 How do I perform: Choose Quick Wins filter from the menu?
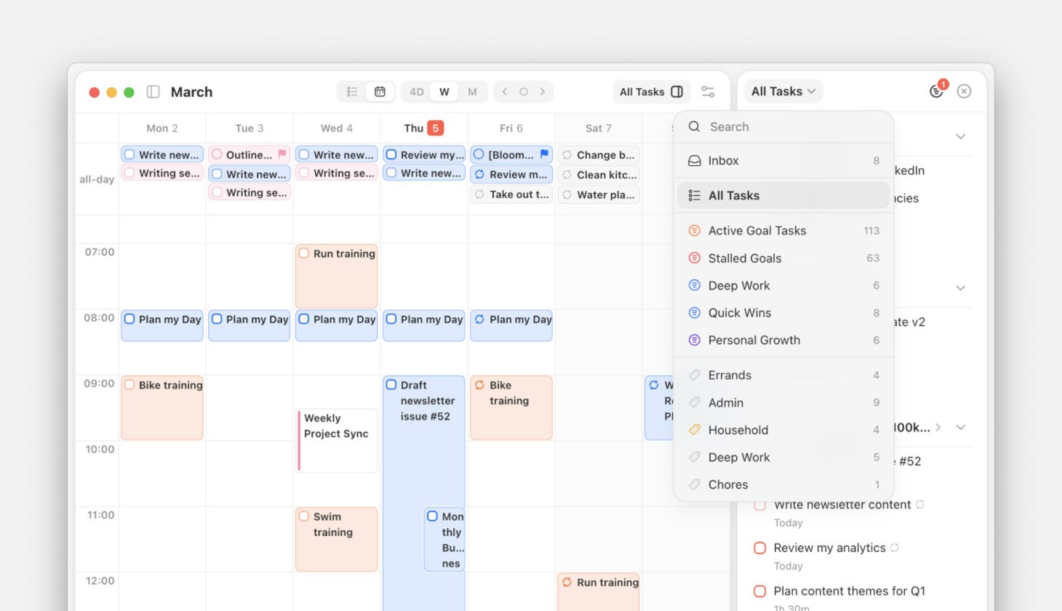tap(783, 313)
